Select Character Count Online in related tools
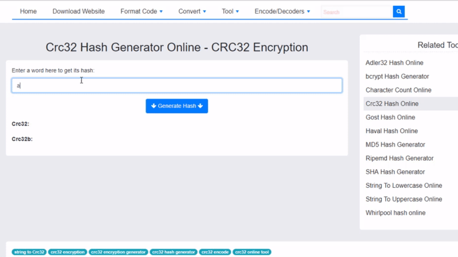Viewport: 458px width, 257px height. [x=398, y=90]
